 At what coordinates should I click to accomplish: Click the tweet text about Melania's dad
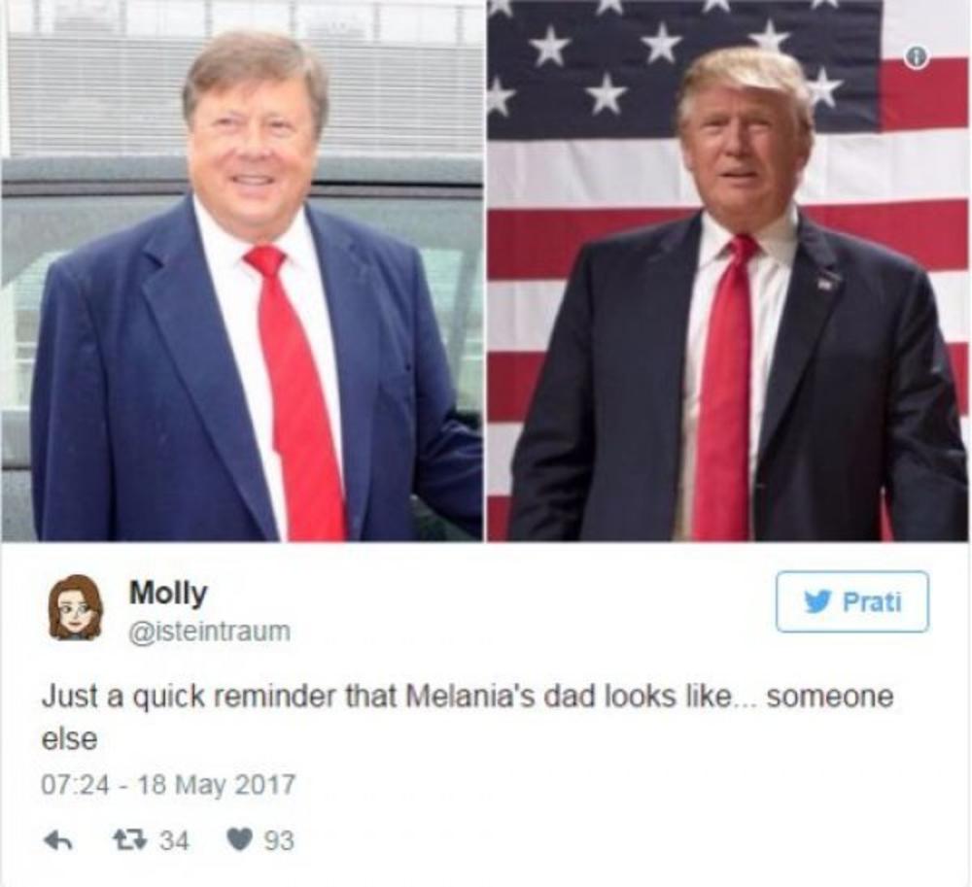click(x=468, y=717)
